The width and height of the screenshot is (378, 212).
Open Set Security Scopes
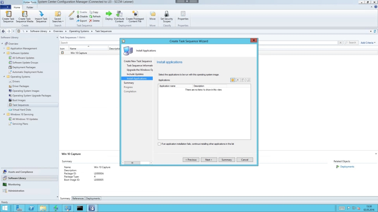[166, 17]
